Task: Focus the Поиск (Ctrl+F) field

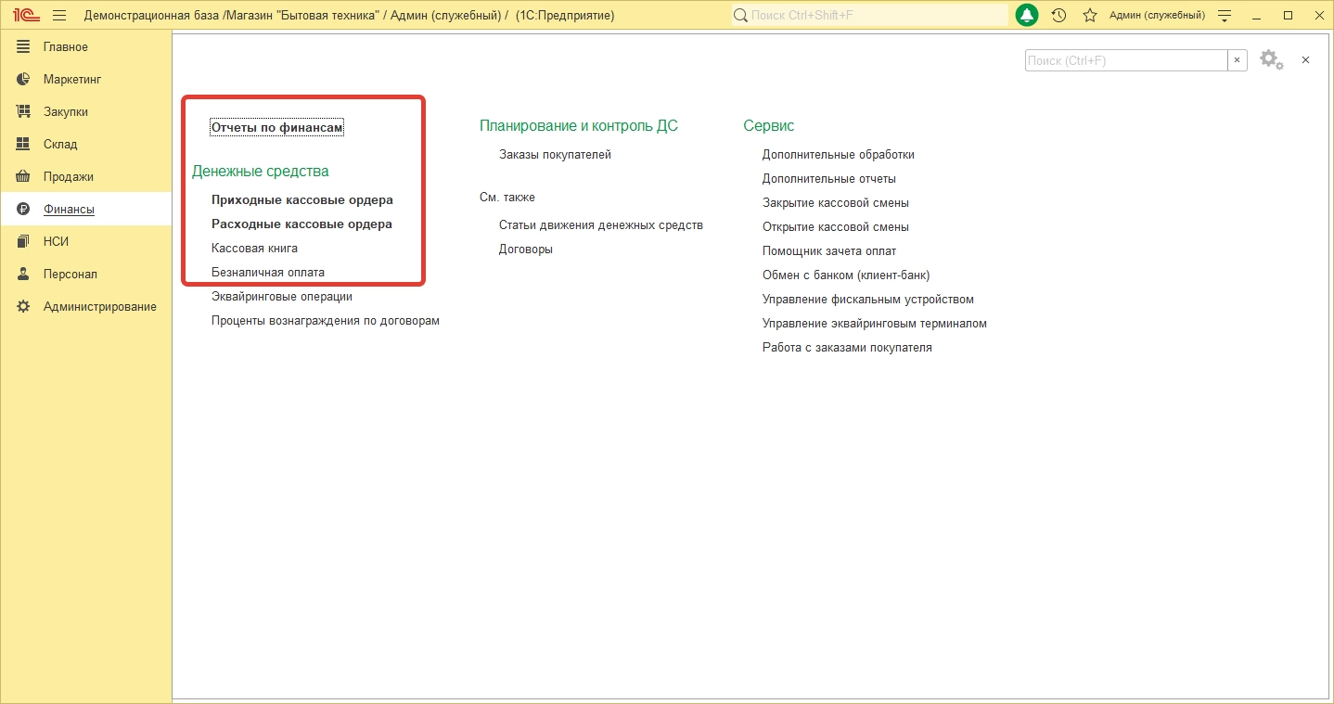Action: tap(1126, 60)
